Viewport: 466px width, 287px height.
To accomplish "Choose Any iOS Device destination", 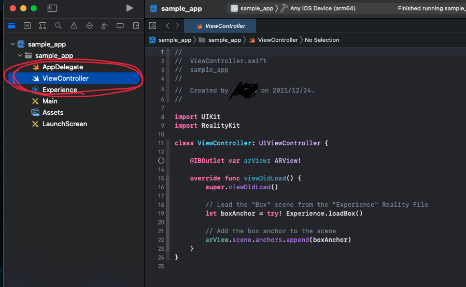I will pos(322,8).
